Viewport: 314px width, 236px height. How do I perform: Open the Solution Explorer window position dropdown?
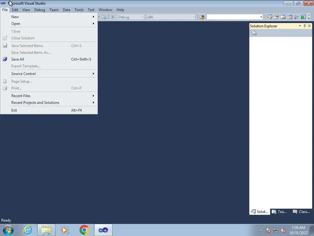300,26
